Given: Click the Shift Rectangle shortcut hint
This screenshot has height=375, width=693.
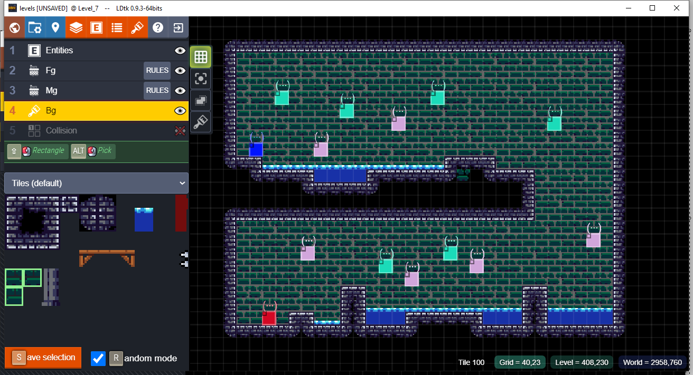Looking at the screenshot, I should coord(36,151).
